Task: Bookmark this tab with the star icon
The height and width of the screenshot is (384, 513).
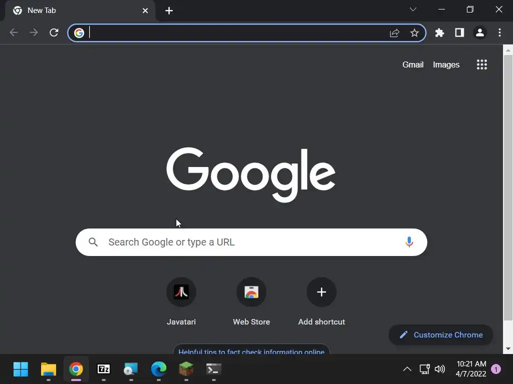Action: coord(414,33)
